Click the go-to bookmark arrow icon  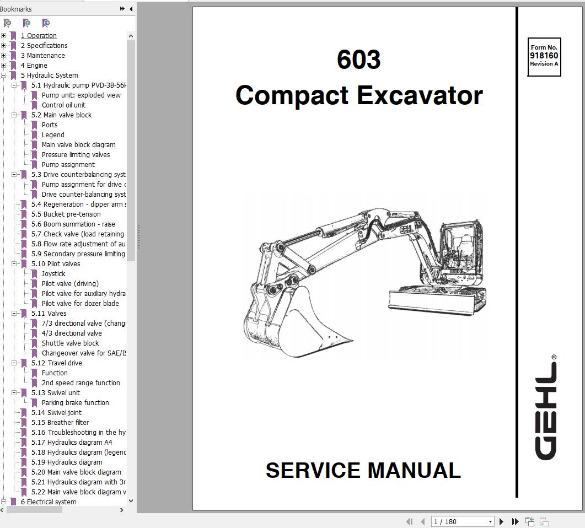coord(45,23)
